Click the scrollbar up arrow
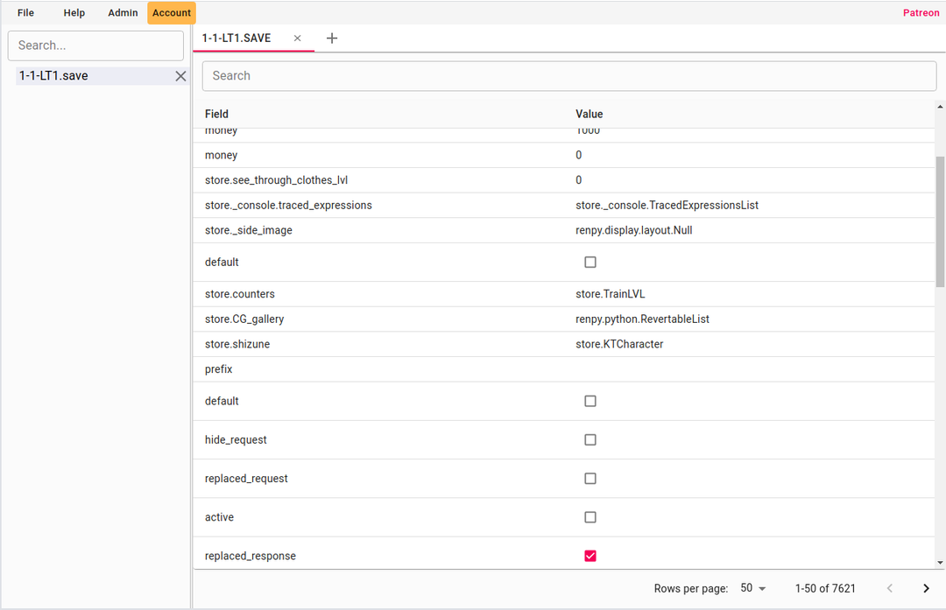The height and width of the screenshot is (610, 946). click(941, 106)
